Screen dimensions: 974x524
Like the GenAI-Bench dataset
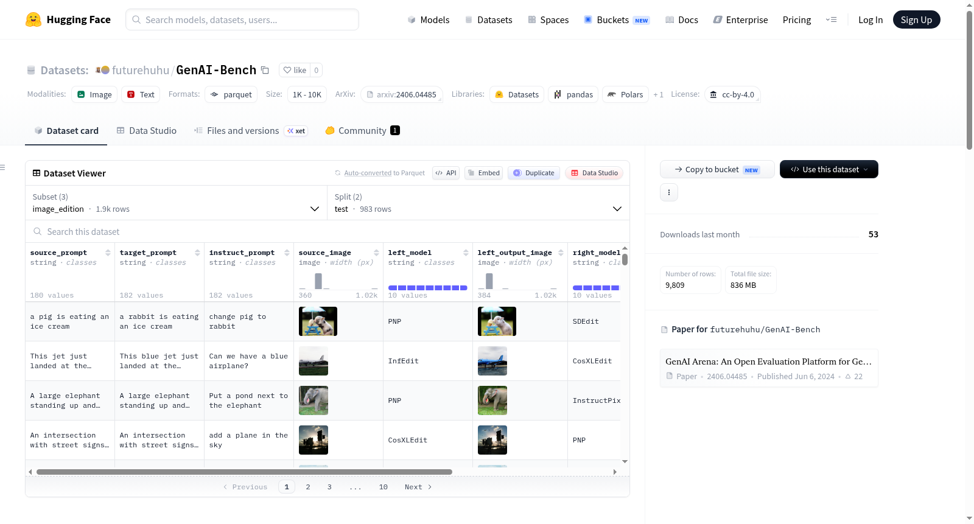point(295,70)
